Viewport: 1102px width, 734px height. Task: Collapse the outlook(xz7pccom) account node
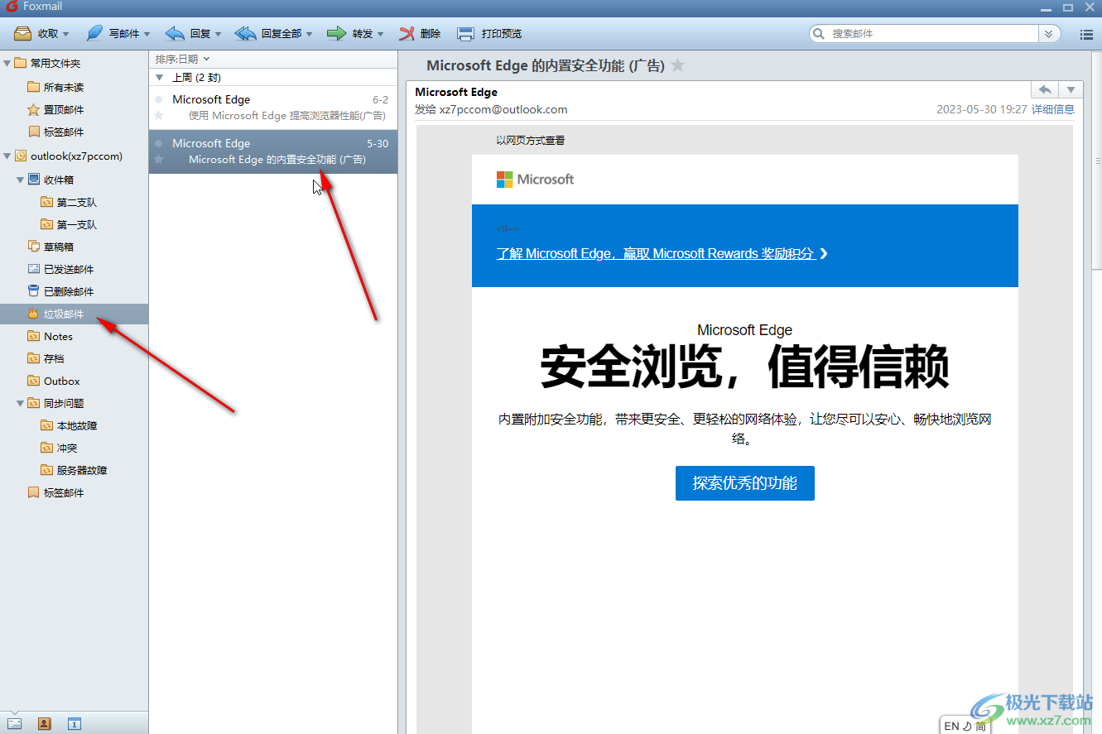pos(7,156)
